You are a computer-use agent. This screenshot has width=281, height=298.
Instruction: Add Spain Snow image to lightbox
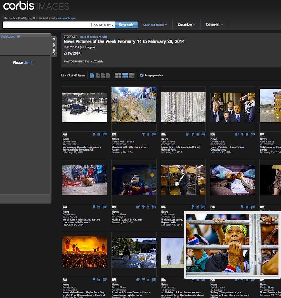[x=193, y=134]
